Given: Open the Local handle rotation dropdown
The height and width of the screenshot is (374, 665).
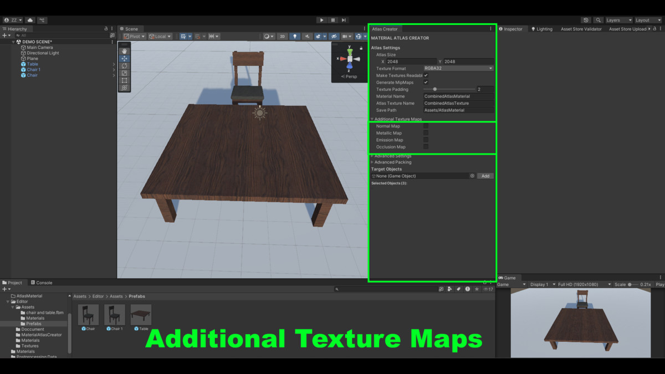Looking at the screenshot, I should point(160,37).
